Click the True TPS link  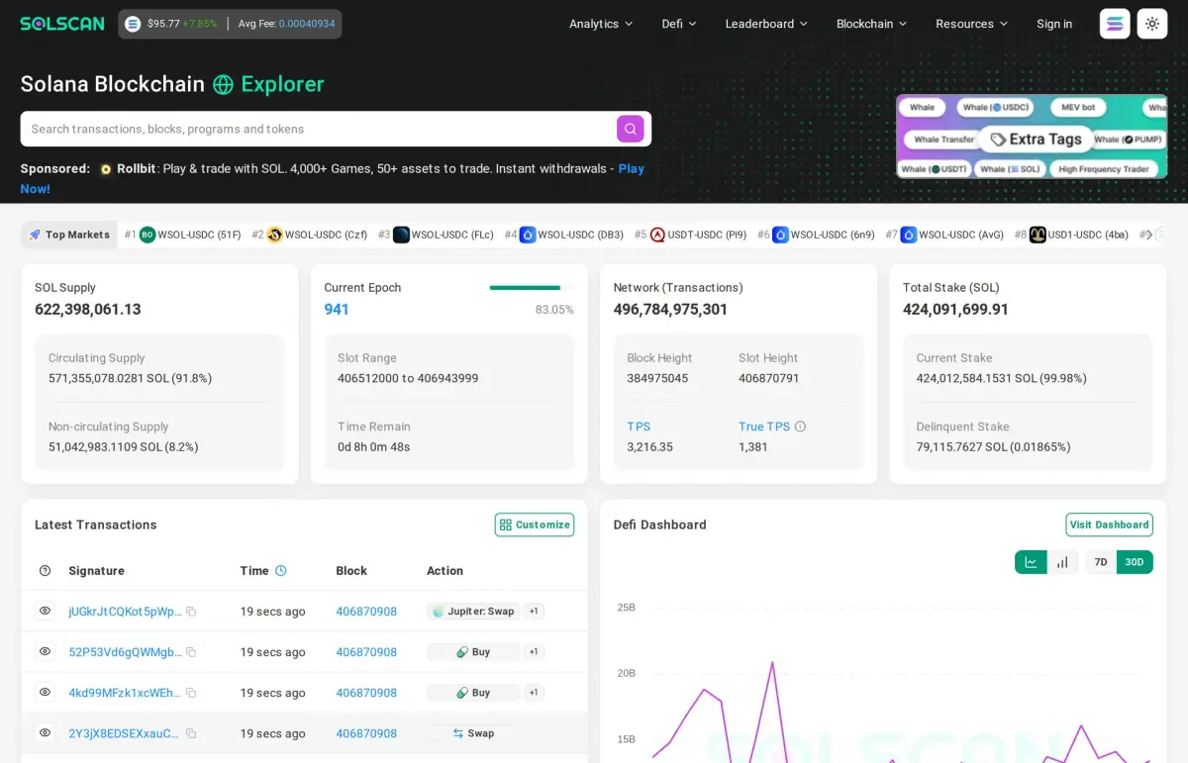764,427
